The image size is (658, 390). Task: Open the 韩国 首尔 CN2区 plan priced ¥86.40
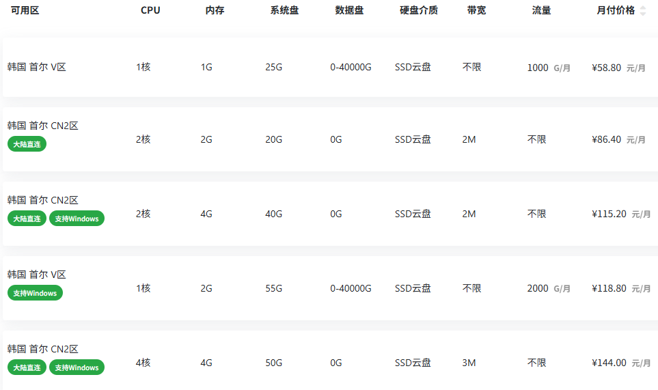(x=43, y=126)
